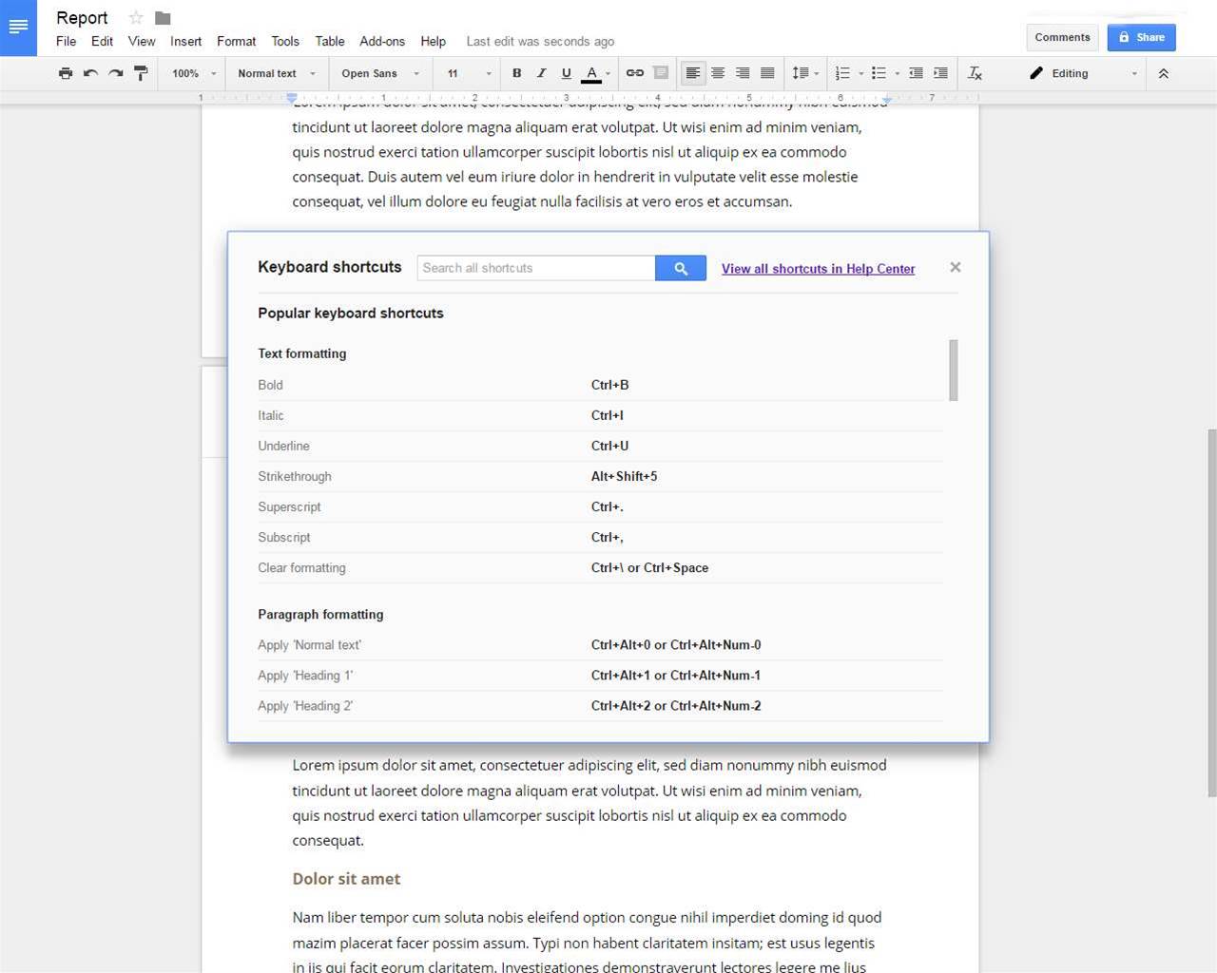Open the Format menu

pyautogui.click(x=236, y=41)
